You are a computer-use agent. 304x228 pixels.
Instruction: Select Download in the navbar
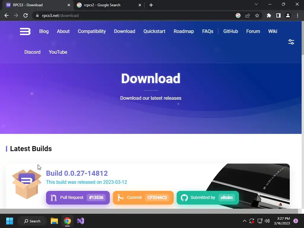point(124,31)
